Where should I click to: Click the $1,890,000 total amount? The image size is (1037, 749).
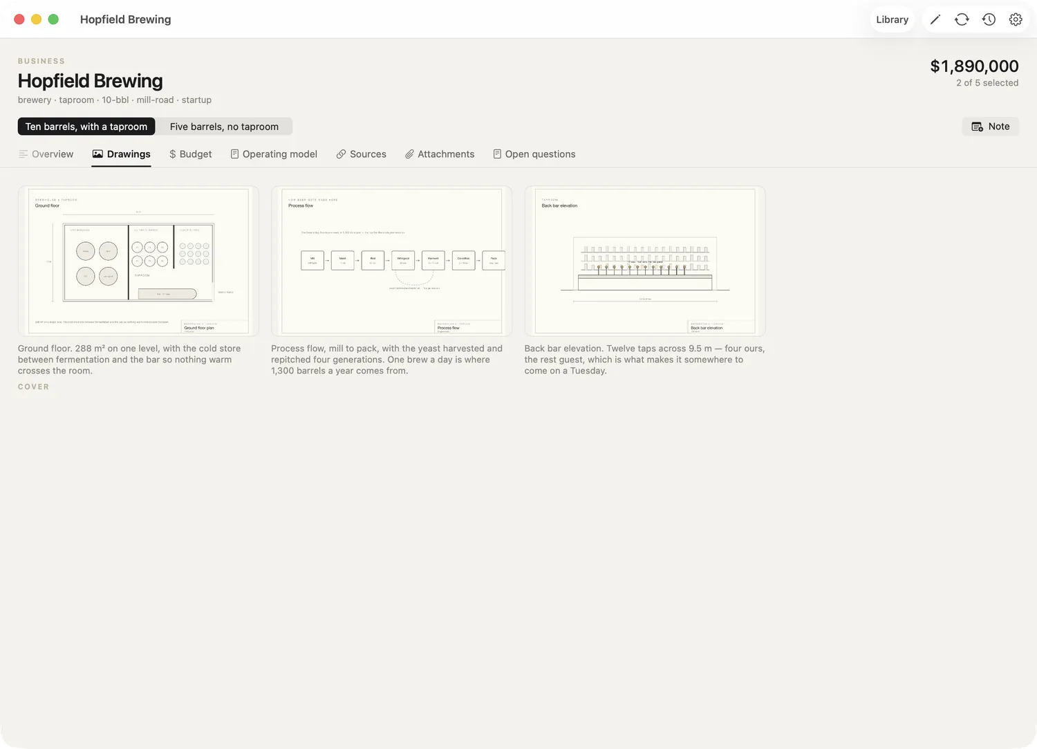point(974,66)
